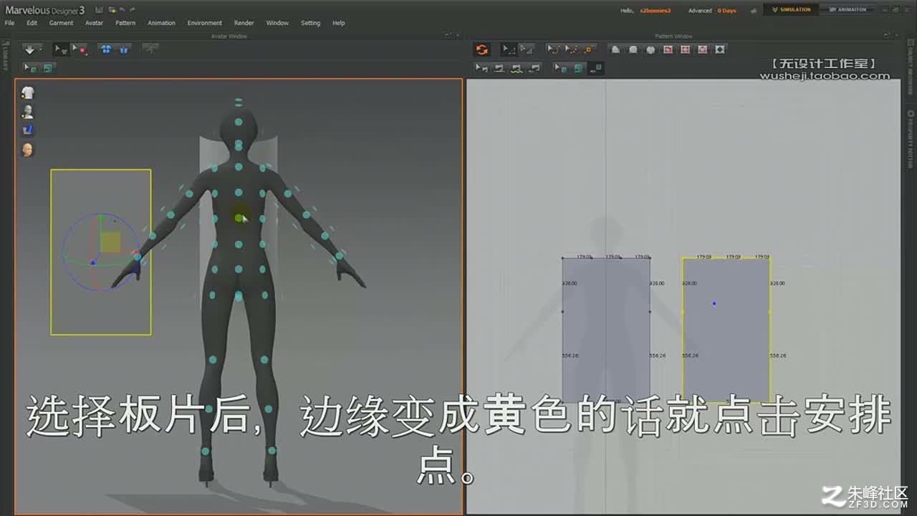Click the arrangement point on avatar's head
Viewport: 917px width, 516px height.
coord(239,122)
